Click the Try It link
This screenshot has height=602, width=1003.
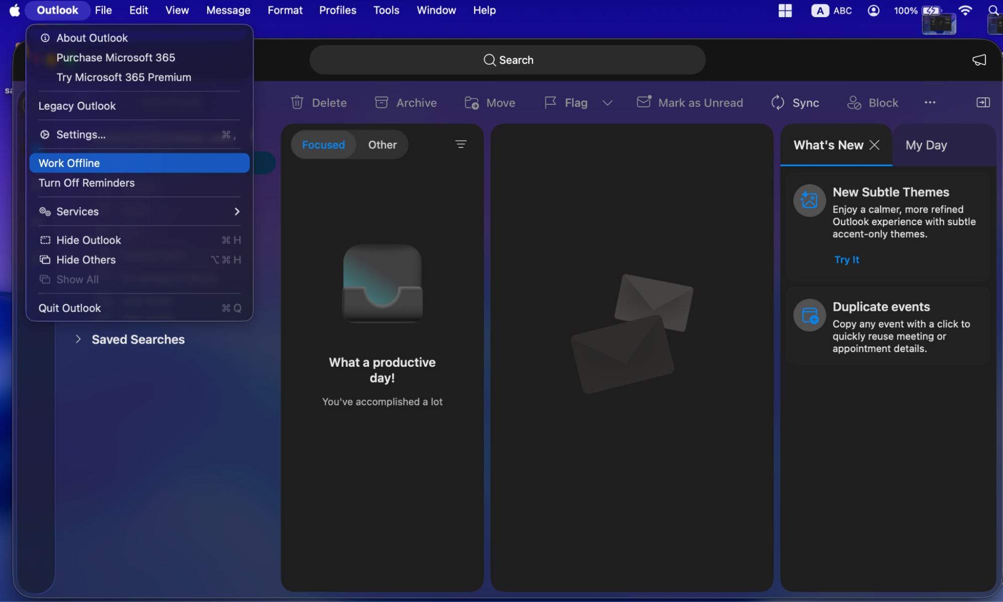pos(847,259)
